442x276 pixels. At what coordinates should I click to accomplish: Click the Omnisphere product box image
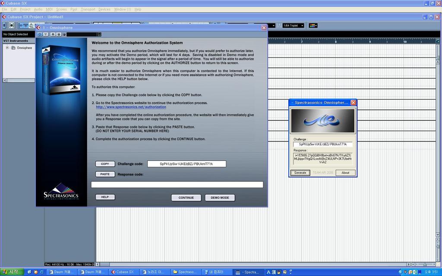click(x=61, y=69)
